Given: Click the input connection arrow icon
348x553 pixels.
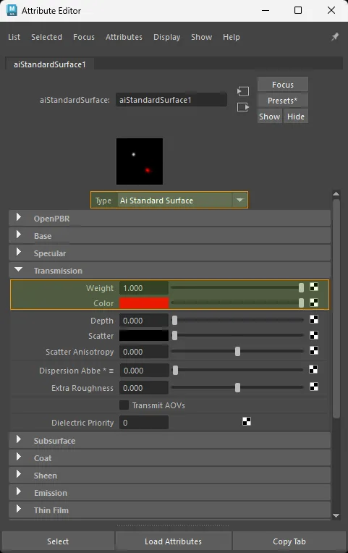Looking at the screenshot, I should pyautogui.click(x=243, y=91).
